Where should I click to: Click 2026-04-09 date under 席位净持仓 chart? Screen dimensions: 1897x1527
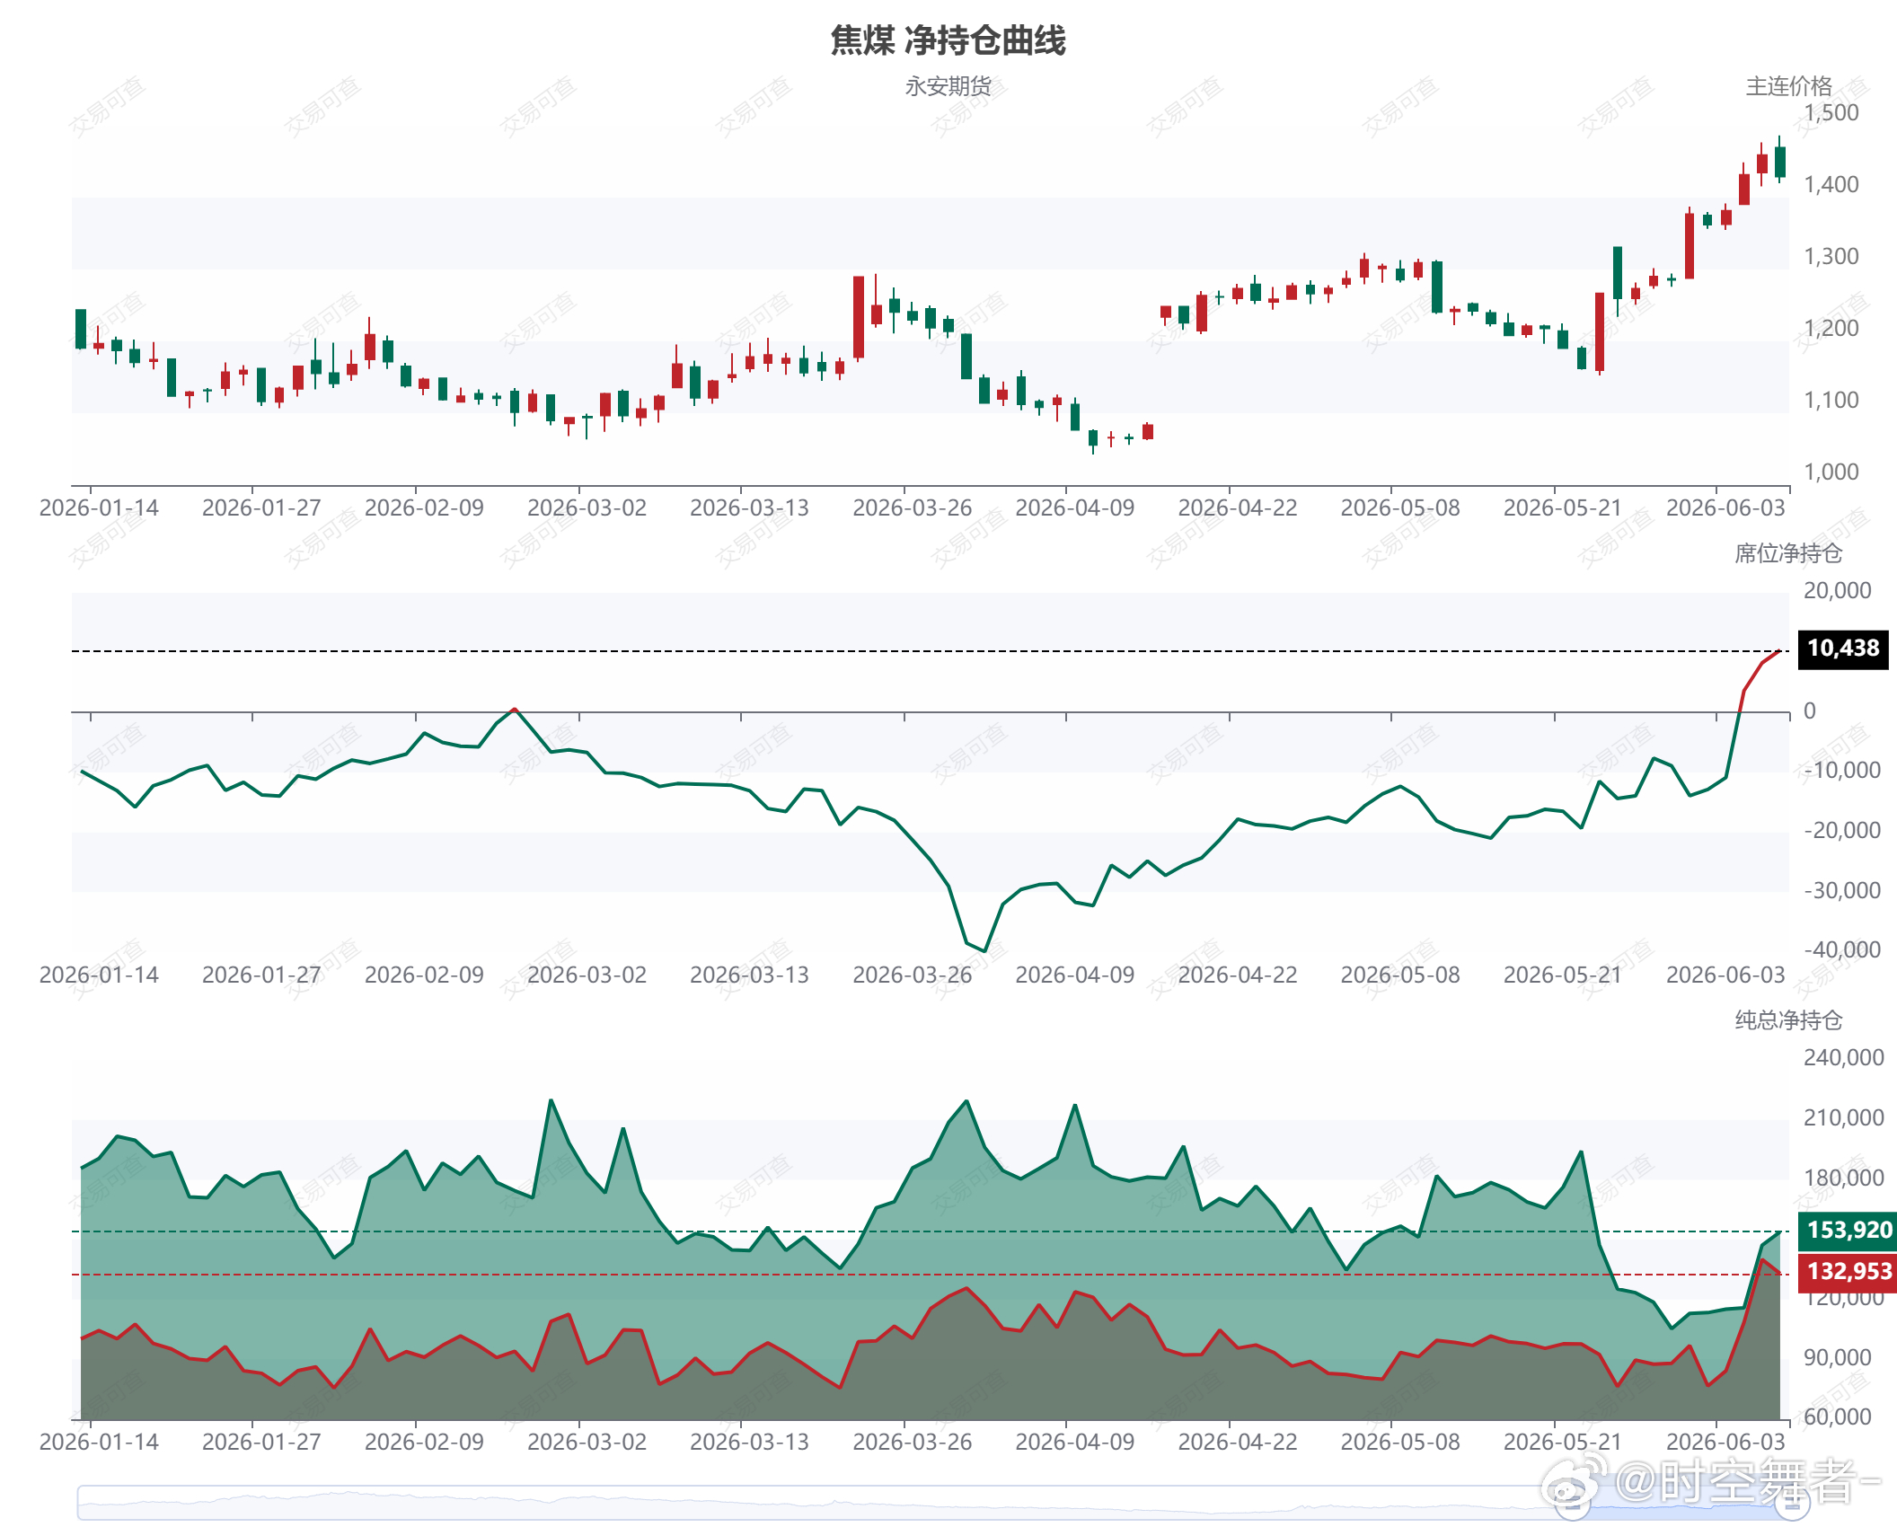pos(1075,975)
